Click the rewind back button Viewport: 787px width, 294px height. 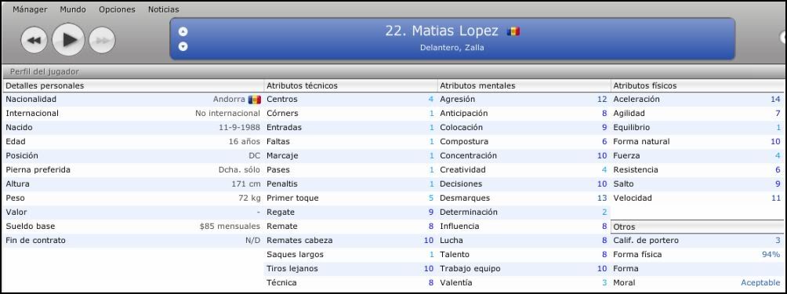[34, 41]
